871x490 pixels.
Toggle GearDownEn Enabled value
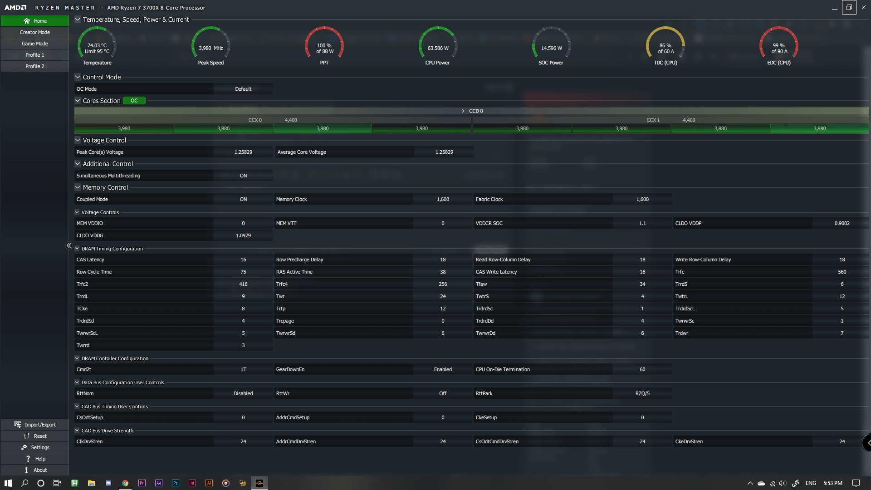443,369
